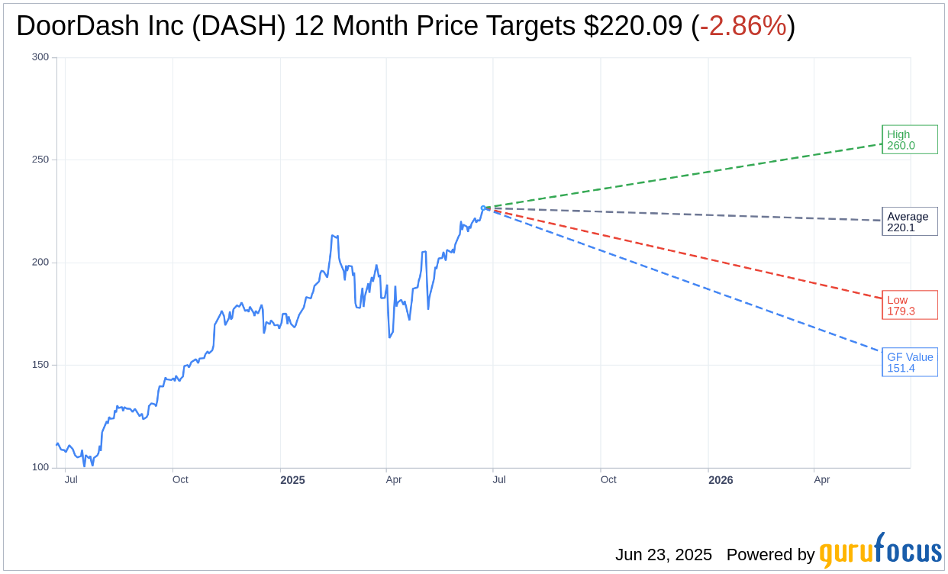The image size is (948, 574).
Task: Click the gurufocus logo
Action: tap(881, 550)
